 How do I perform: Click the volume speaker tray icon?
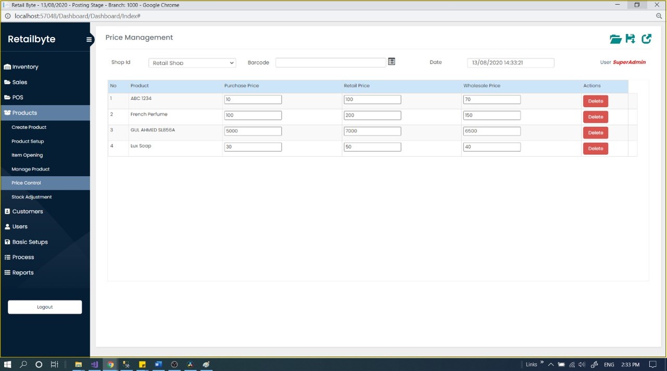(x=582, y=365)
